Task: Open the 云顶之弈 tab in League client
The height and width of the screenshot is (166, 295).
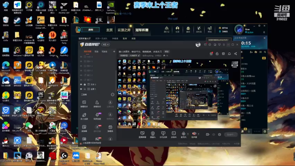Action: click(124, 30)
